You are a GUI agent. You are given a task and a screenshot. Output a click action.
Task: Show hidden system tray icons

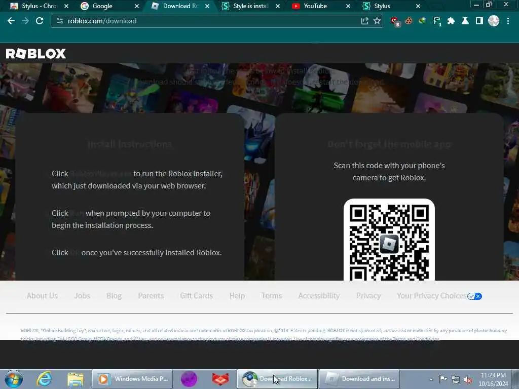point(431,379)
